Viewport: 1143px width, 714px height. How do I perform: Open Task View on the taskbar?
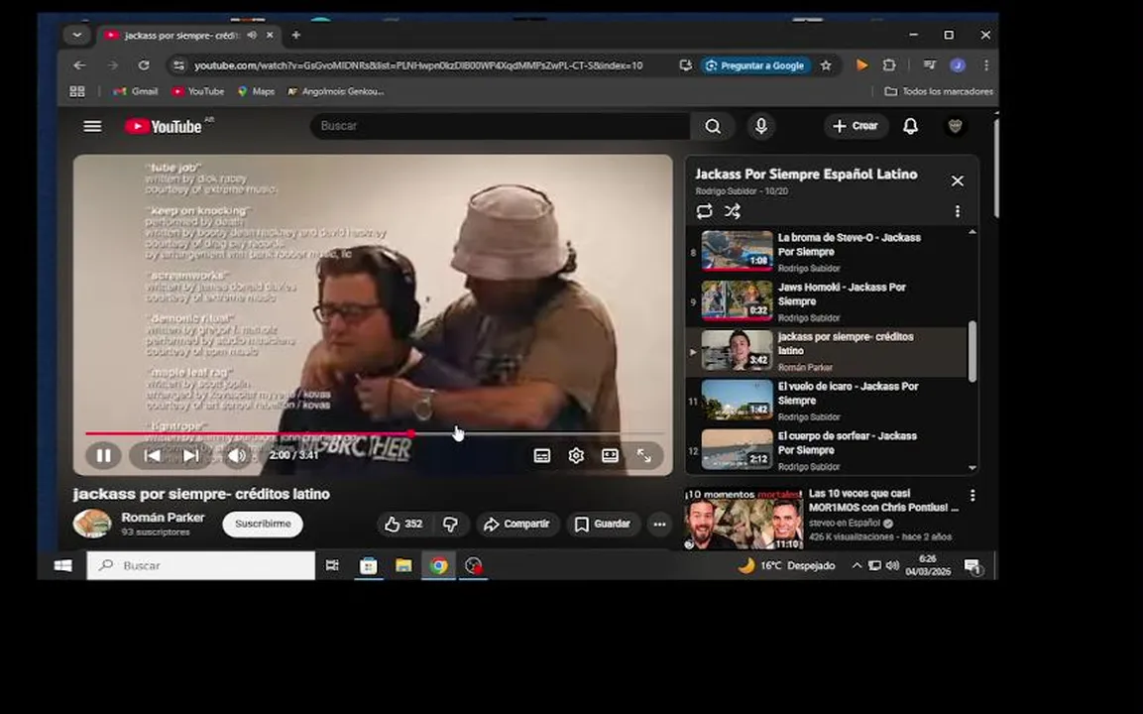click(x=332, y=566)
